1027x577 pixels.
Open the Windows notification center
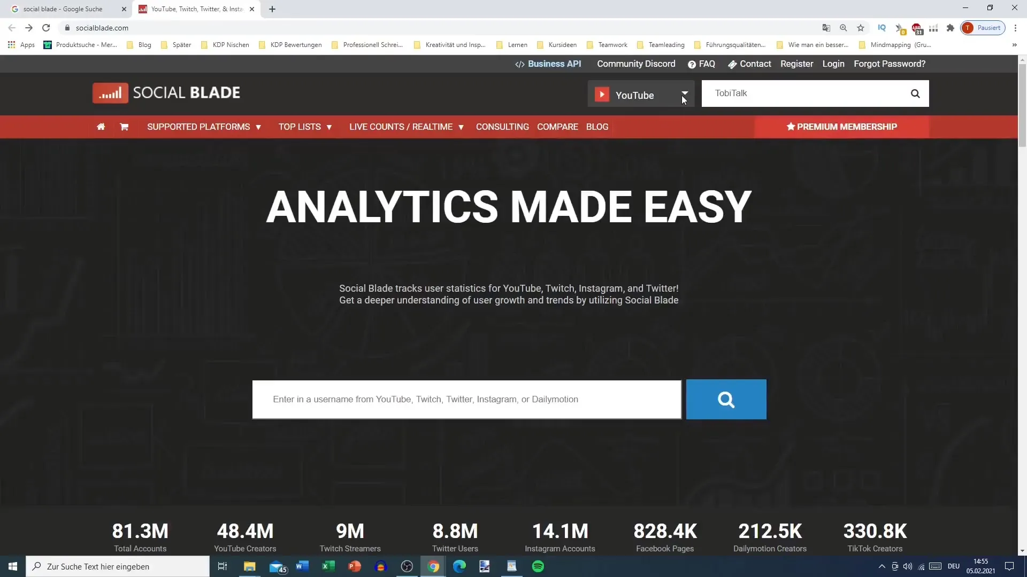tap(1009, 566)
